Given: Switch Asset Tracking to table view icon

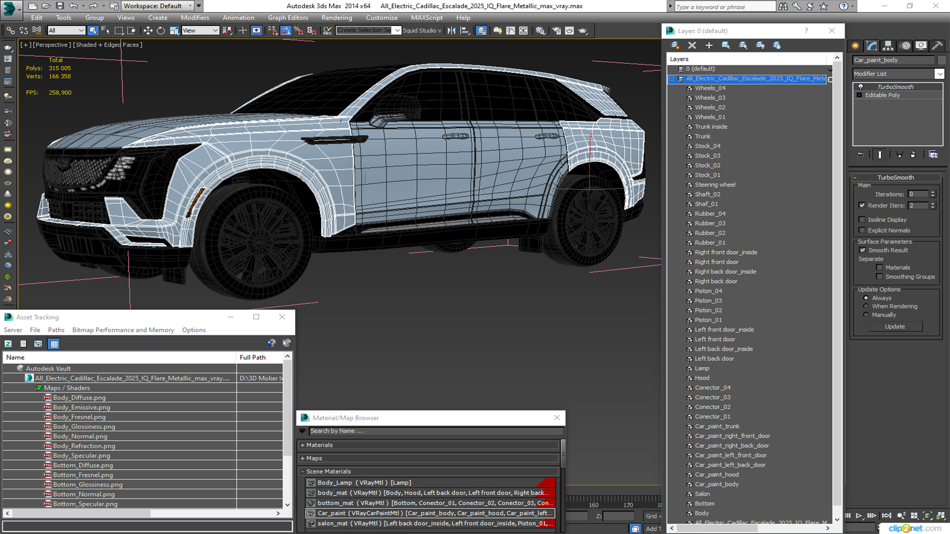Looking at the screenshot, I should click(54, 344).
